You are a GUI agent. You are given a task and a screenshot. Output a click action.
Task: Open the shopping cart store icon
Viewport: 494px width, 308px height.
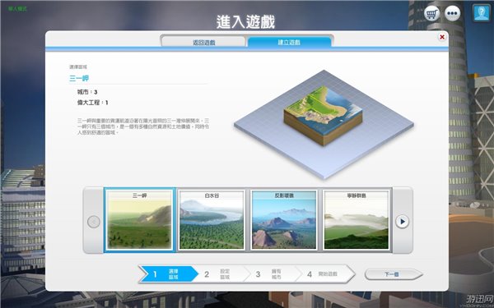point(431,13)
